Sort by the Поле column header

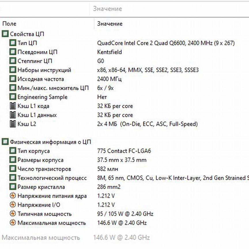pos(10,24)
